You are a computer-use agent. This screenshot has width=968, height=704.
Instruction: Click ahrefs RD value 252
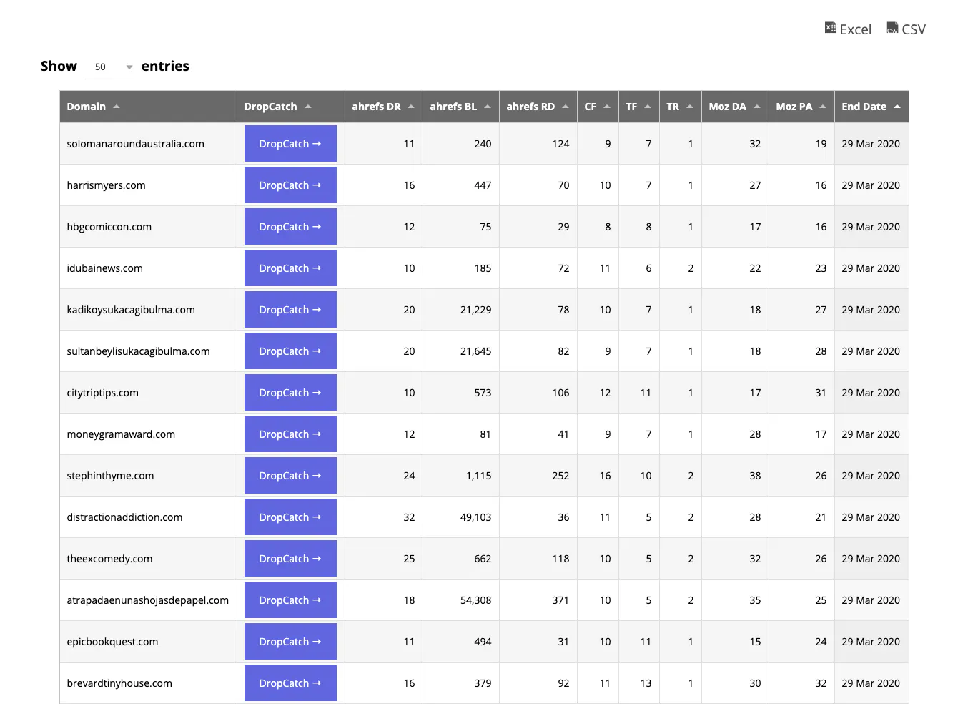click(x=560, y=476)
